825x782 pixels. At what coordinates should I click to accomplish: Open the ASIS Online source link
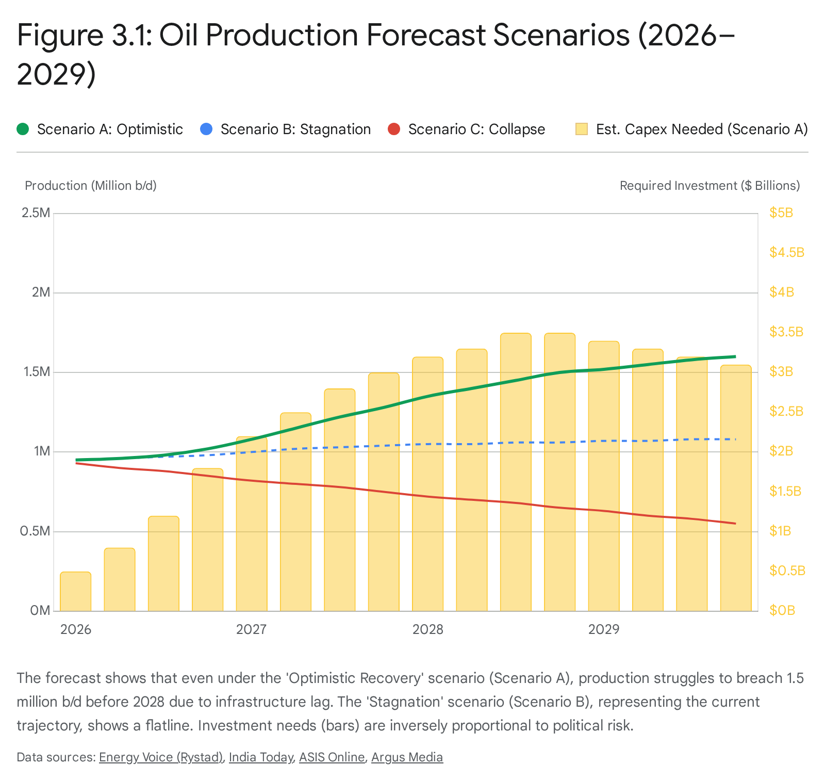(x=332, y=757)
